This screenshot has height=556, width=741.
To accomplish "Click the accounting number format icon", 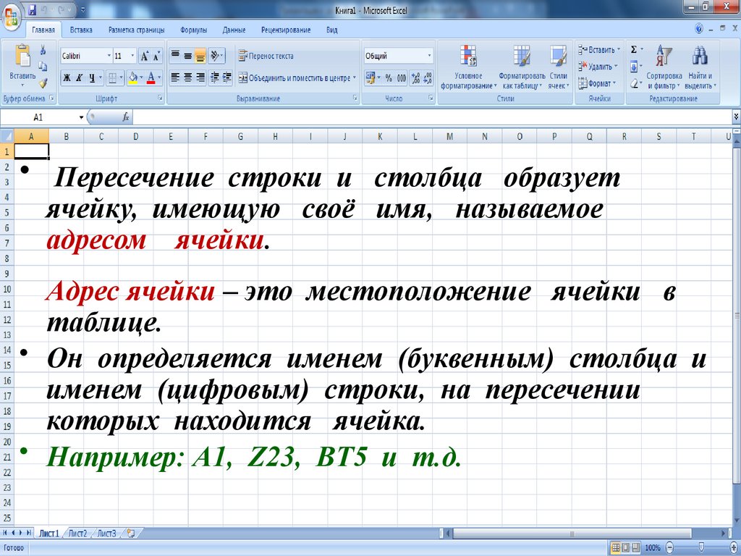I will coord(370,77).
